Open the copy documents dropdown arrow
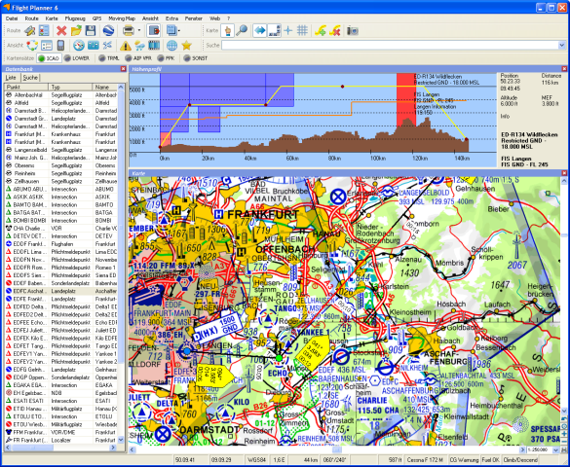This screenshot has width=570, height=467. tap(179, 31)
